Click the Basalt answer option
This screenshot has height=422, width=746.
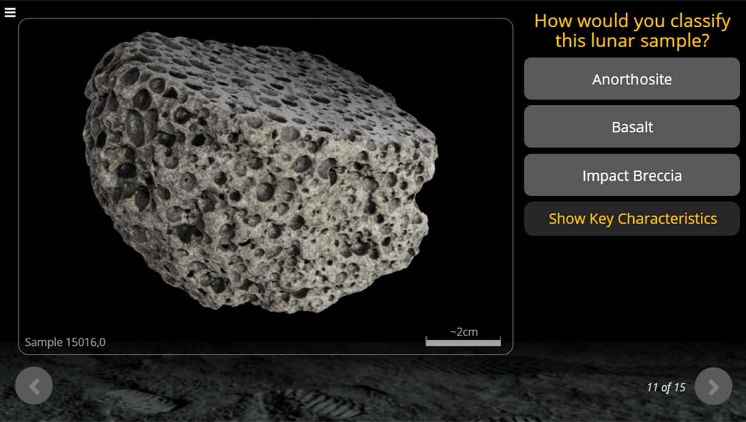[x=631, y=127]
